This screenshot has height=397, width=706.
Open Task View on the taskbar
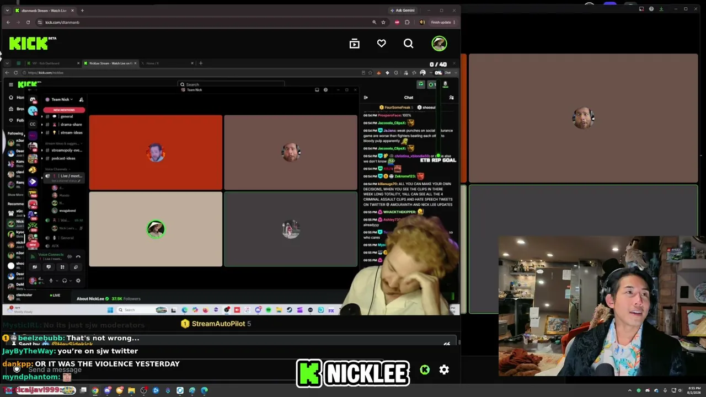[83, 390]
